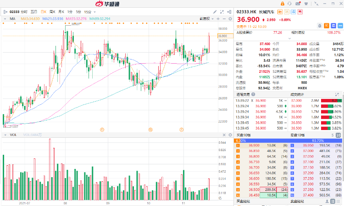
Task: Collapse the VOL indicator panel arrow
Action: coord(5,135)
